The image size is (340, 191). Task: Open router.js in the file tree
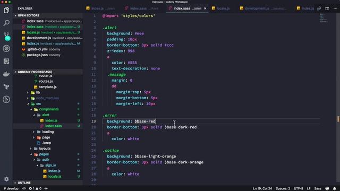pos(46,76)
